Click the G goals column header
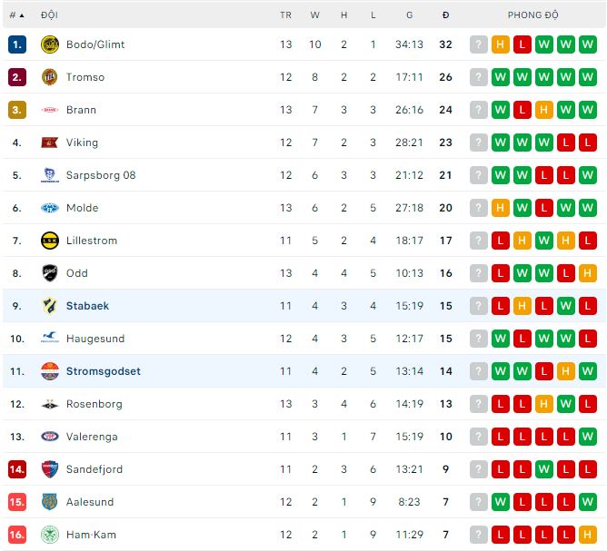The width and height of the screenshot is (607, 551). [x=410, y=15]
